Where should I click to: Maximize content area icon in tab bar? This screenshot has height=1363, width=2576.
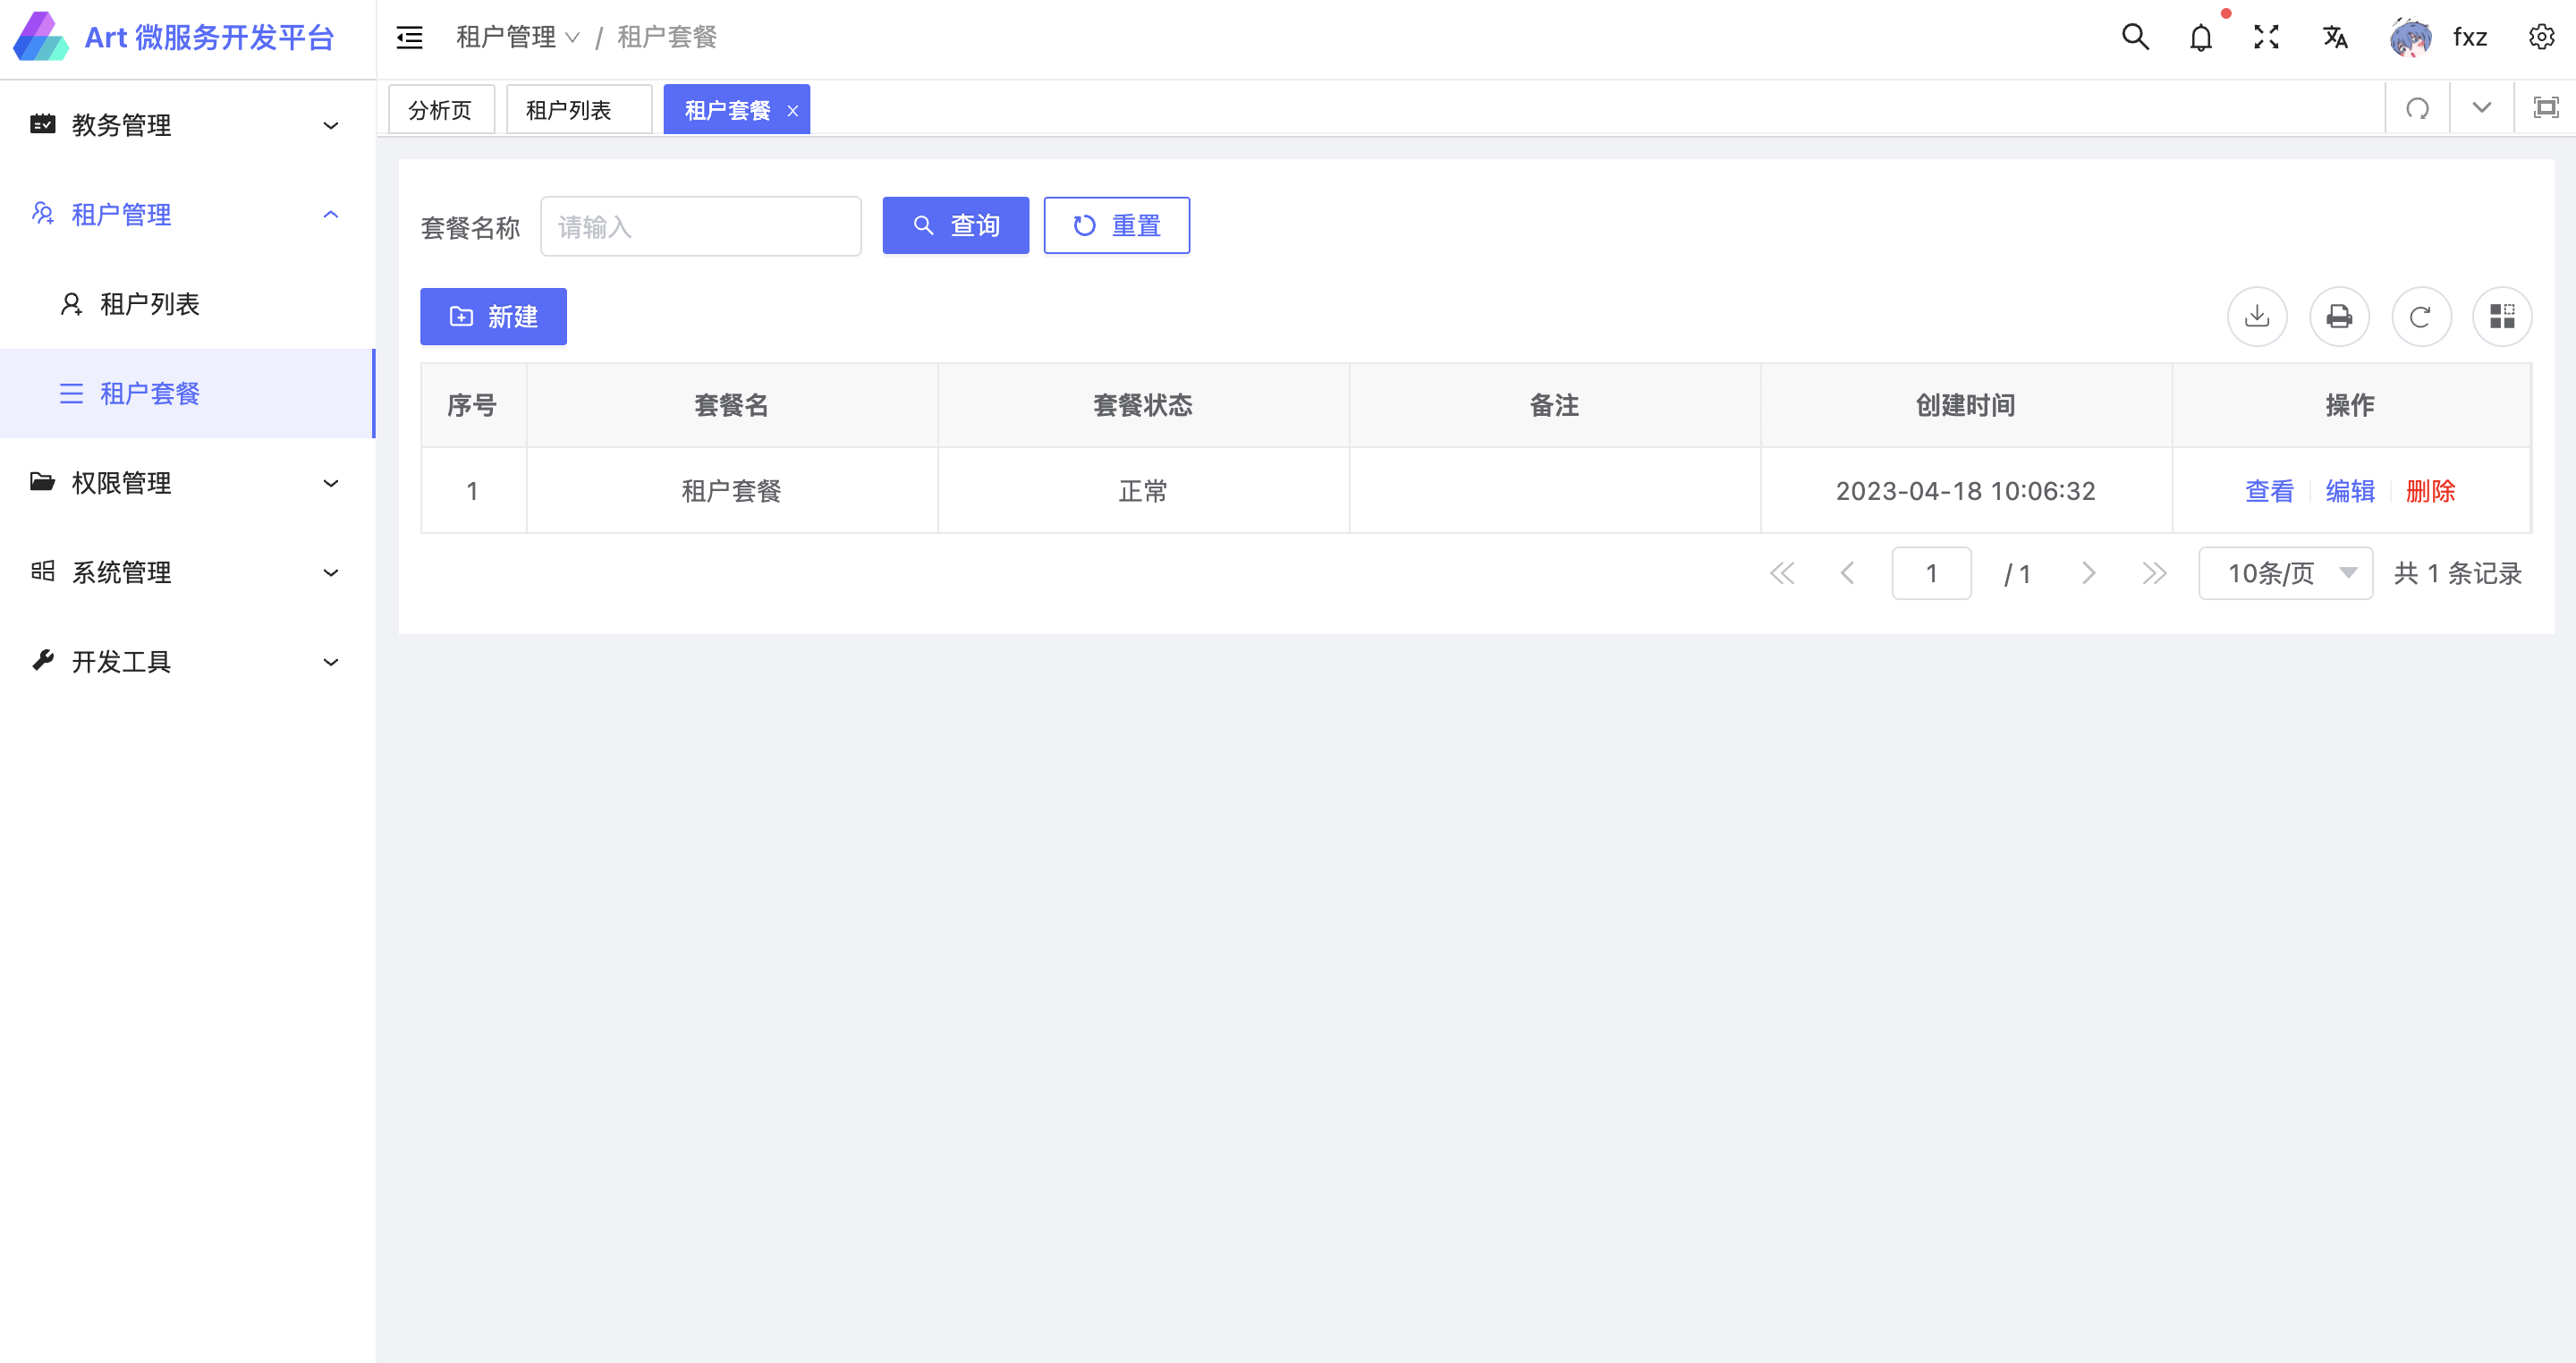(x=2545, y=107)
